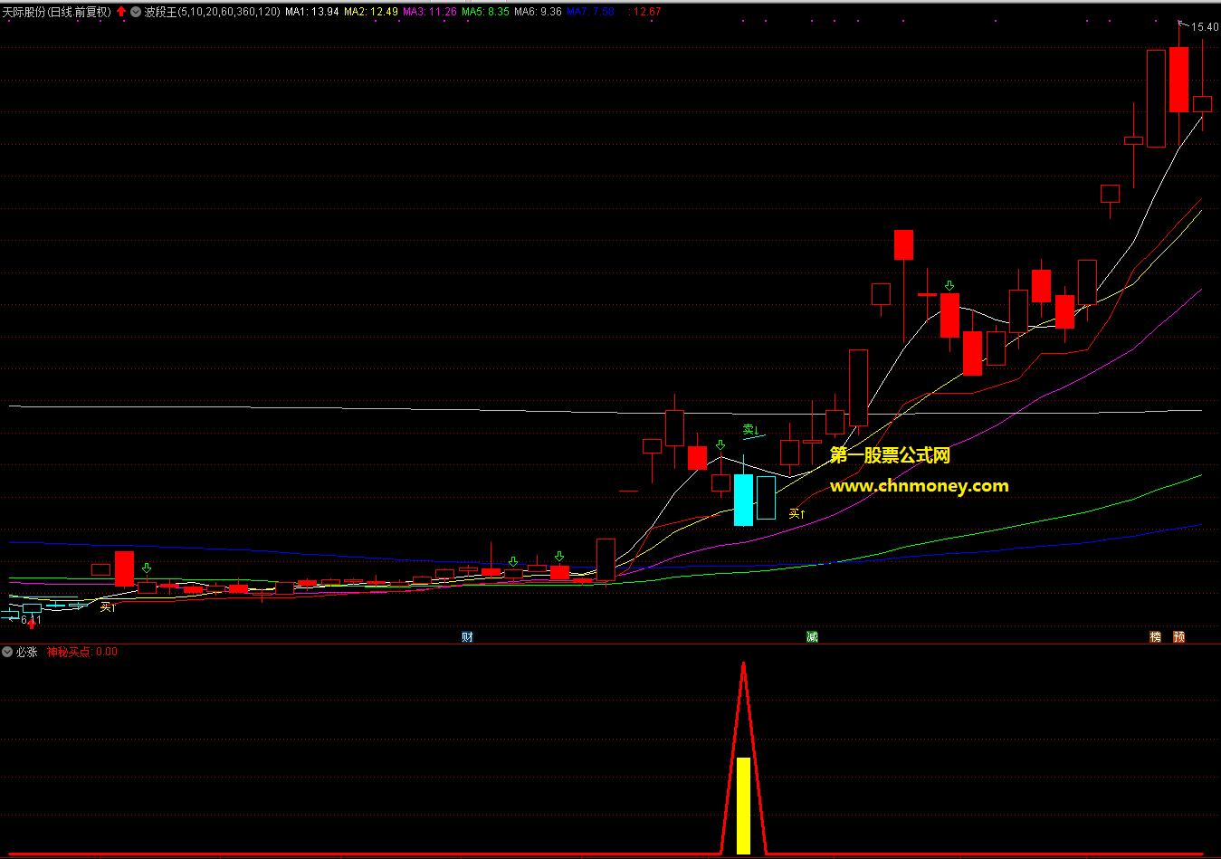Click the MA1: 13.94 value
The image size is (1221, 859).
point(312,12)
